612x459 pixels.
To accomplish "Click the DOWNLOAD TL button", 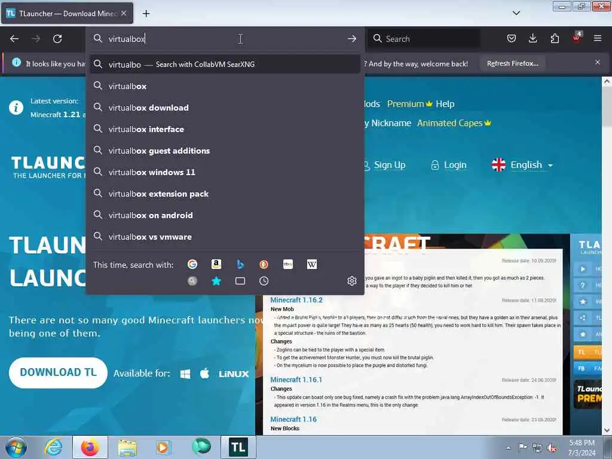I will click(x=58, y=372).
